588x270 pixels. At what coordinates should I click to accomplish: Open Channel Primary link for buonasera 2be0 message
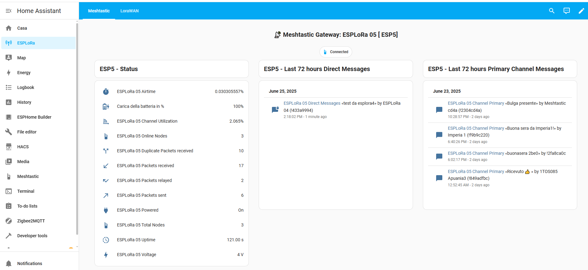pyautogui.click(x=476, y=153)
